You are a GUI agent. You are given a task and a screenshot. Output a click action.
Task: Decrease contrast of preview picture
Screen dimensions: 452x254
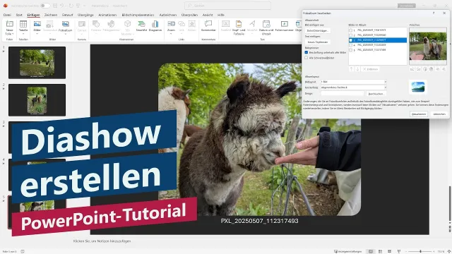(432, 69)
